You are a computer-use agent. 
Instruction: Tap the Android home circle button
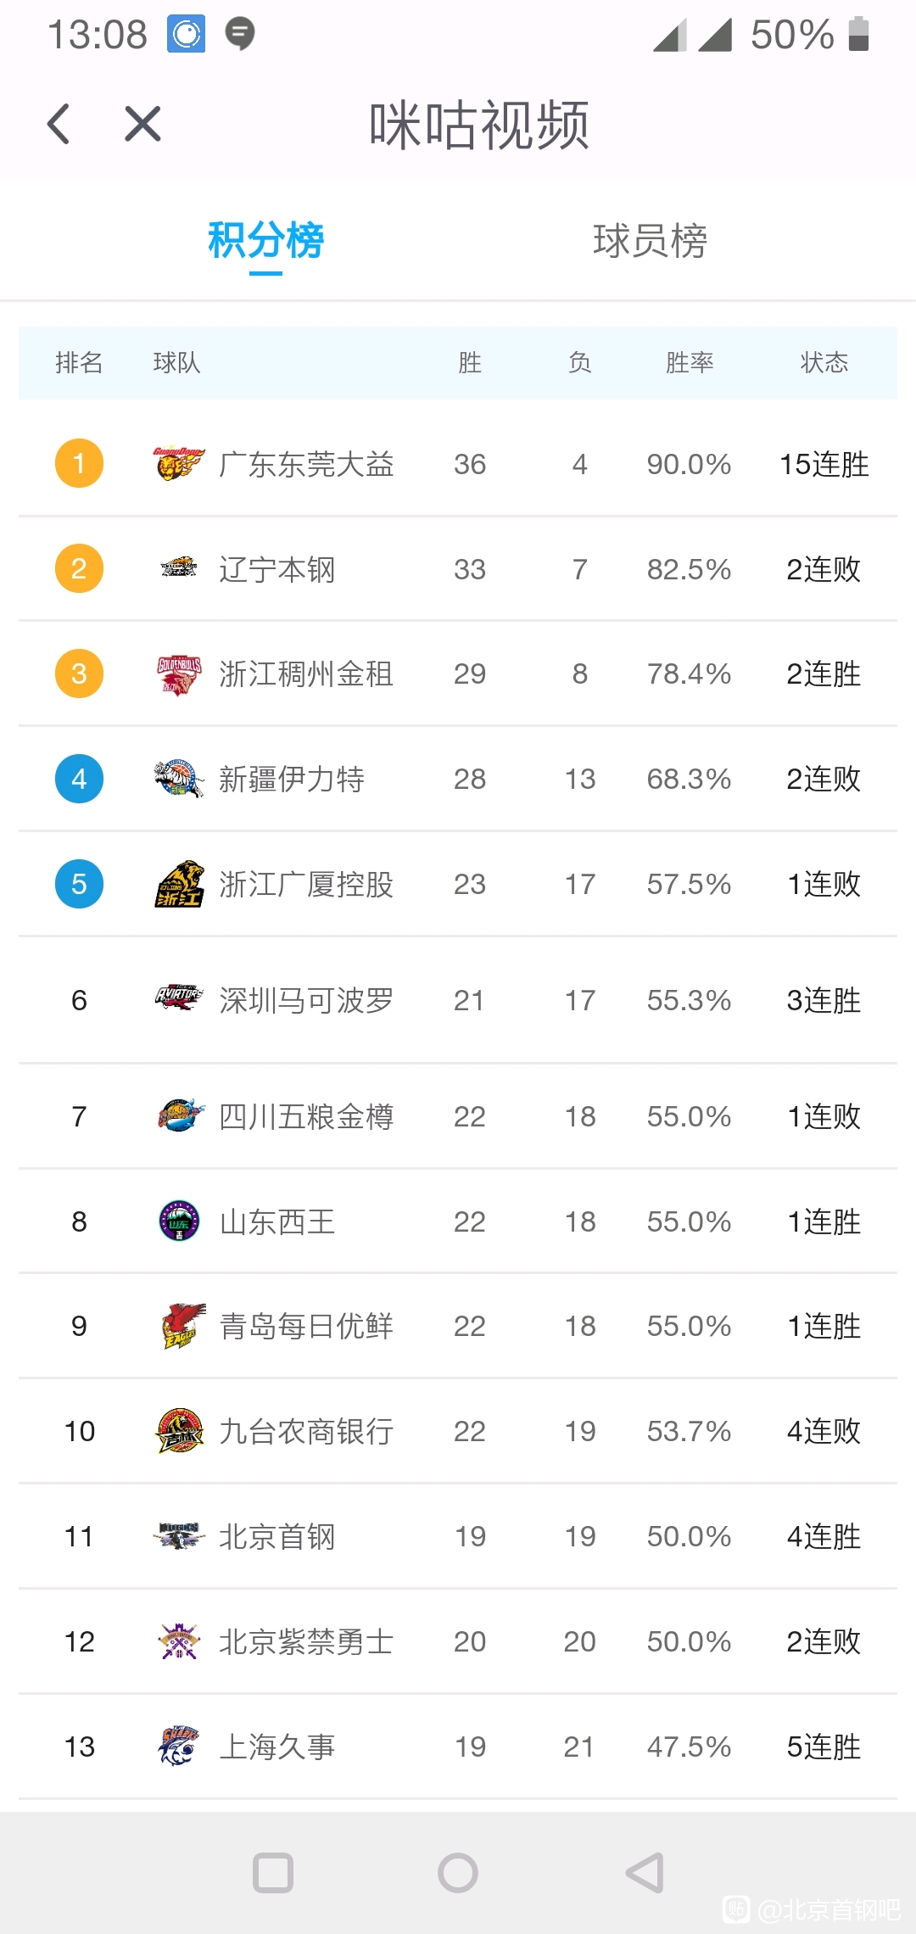pos(458,1873)
